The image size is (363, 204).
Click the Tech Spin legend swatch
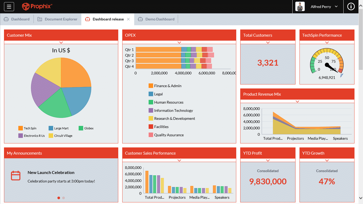20,128
